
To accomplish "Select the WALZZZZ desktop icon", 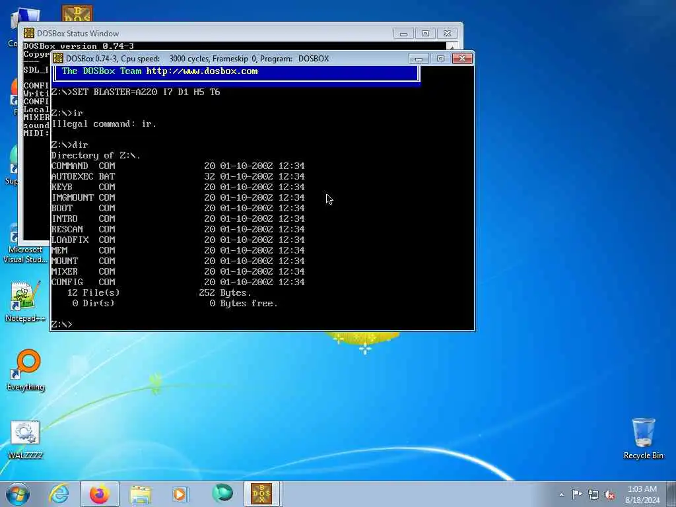I will click(25, 439).
